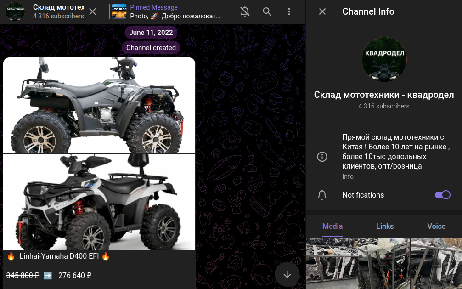Click the 'Channel created' service message
This screenshot has width=462, height=289.
[x=151, y=48]
